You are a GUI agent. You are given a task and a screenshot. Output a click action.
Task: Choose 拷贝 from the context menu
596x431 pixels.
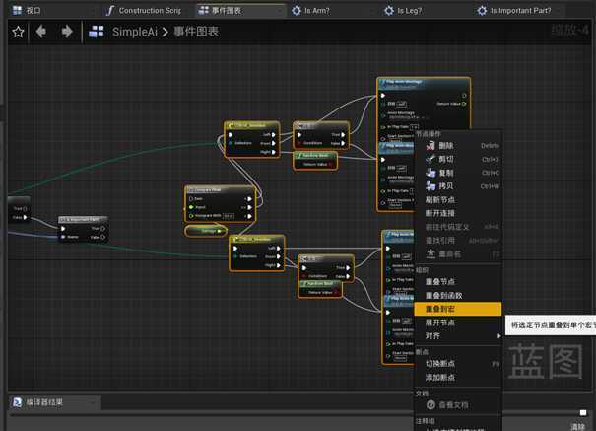pos(458,186)
